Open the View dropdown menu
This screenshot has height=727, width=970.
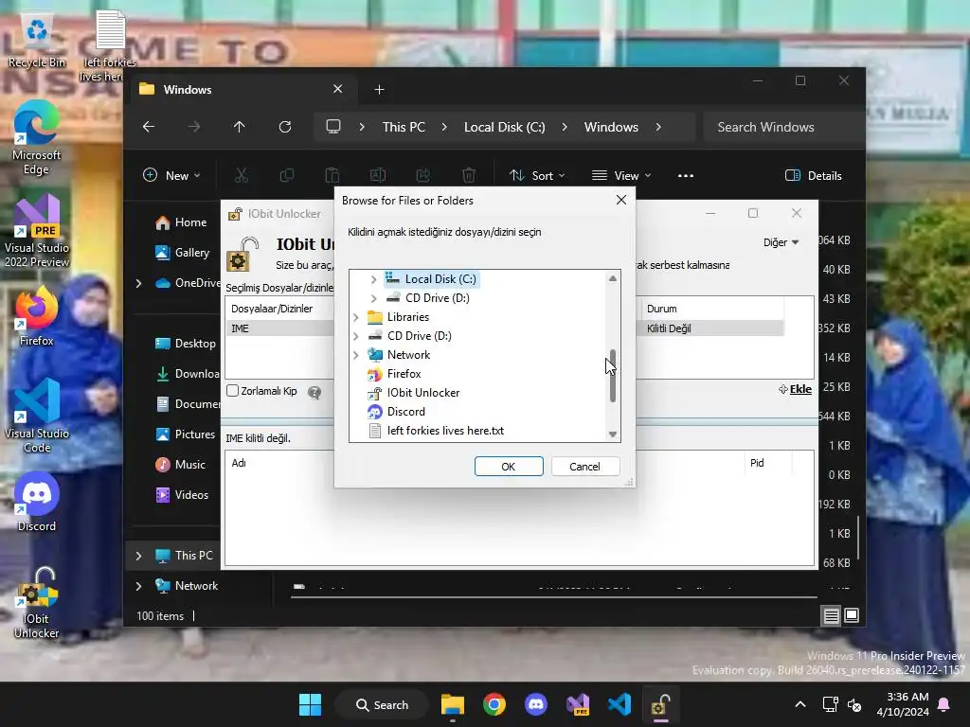[621, 175]
